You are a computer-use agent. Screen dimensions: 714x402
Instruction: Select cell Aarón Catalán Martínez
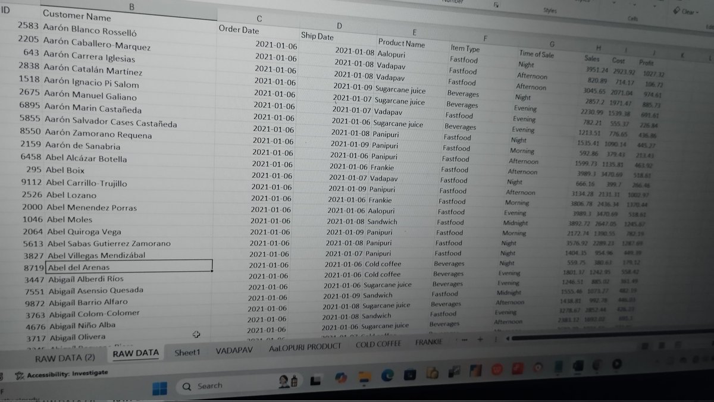pos(93,69)
